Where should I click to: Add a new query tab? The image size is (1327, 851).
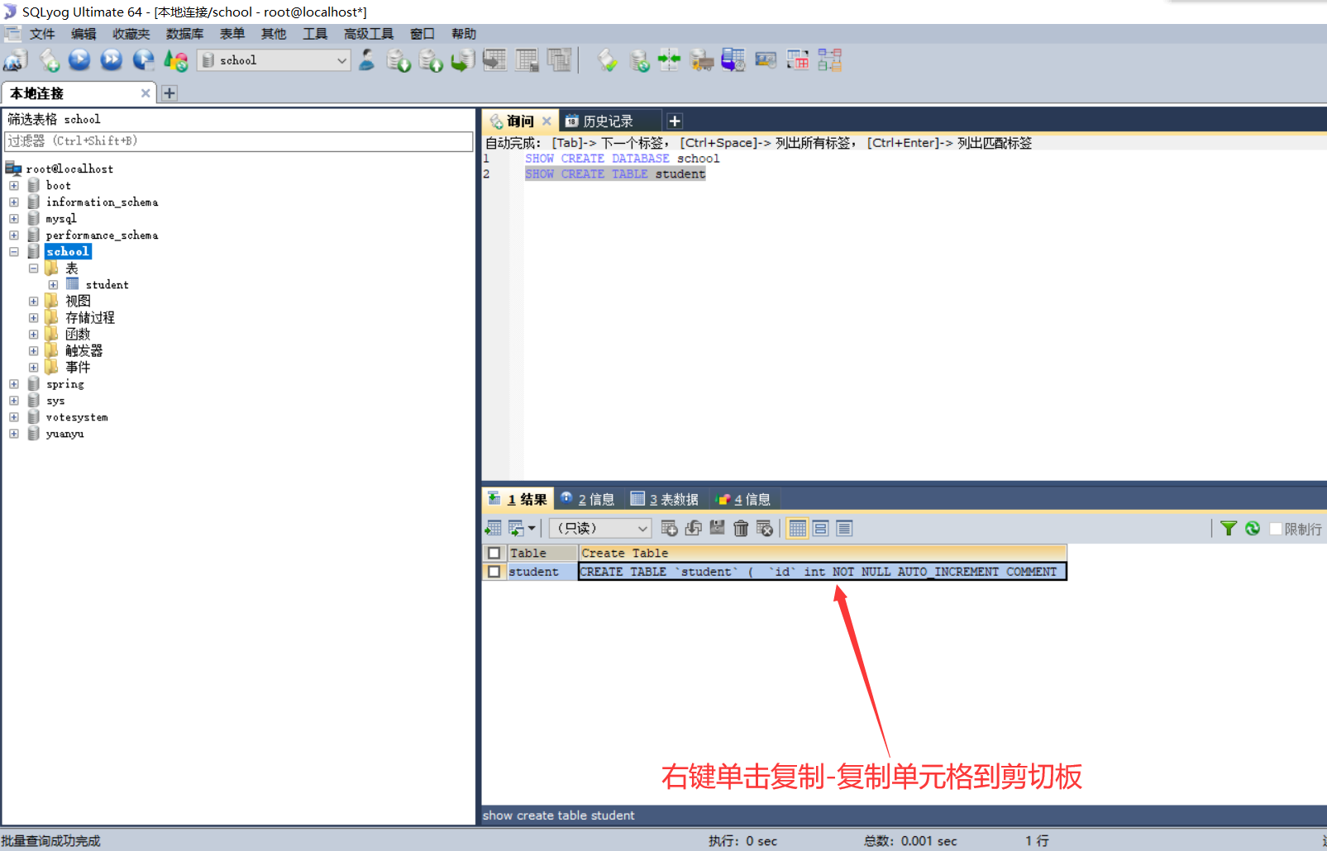[675, 121]
